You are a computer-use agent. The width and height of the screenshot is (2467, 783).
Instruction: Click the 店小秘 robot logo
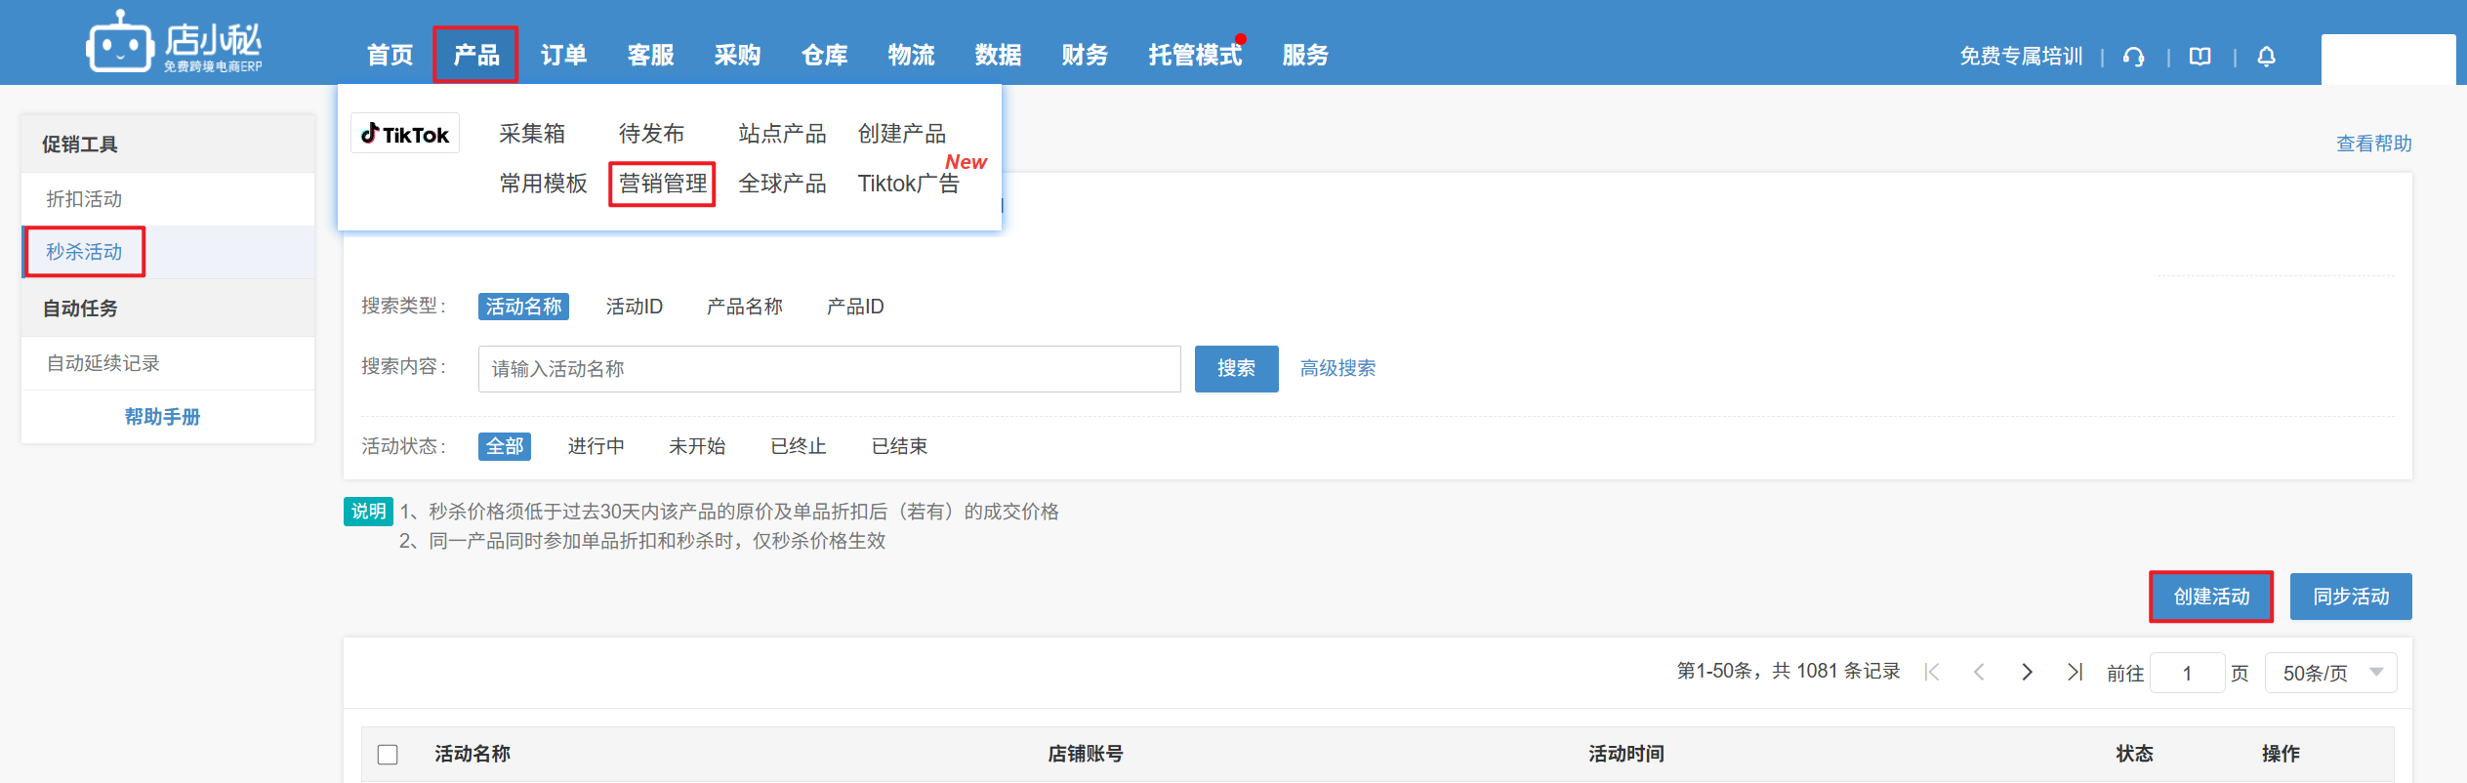[x=120, y=43]
